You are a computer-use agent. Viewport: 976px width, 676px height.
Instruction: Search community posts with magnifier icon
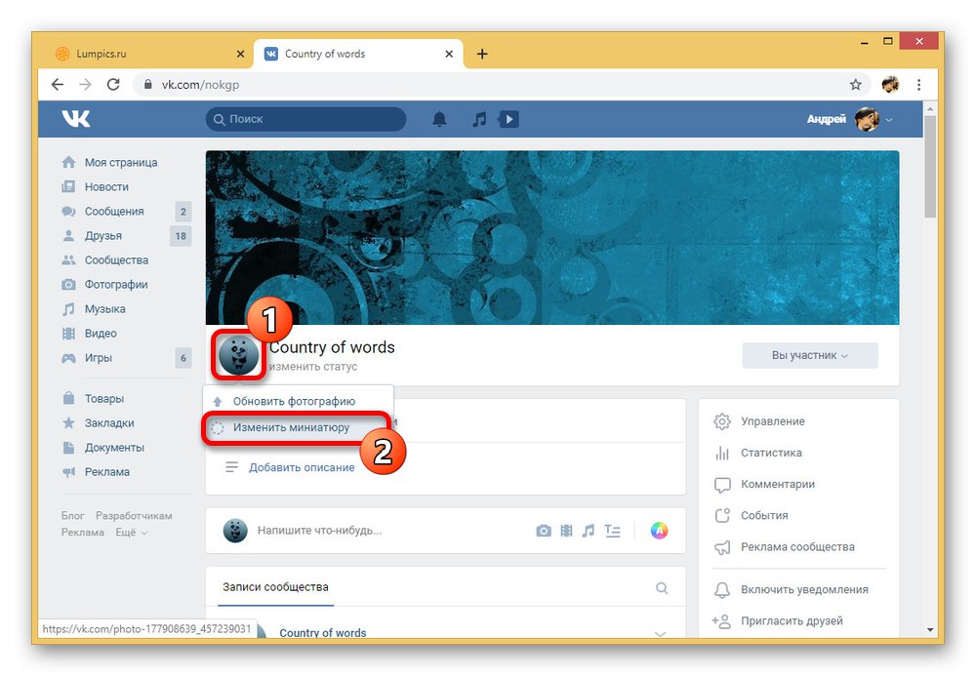[662, 587]
